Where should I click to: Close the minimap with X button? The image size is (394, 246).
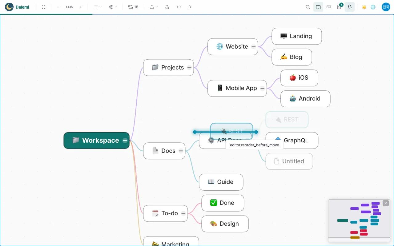click(386, 203)
